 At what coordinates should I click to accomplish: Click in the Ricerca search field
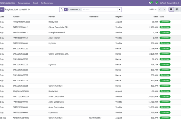point(100,10)
